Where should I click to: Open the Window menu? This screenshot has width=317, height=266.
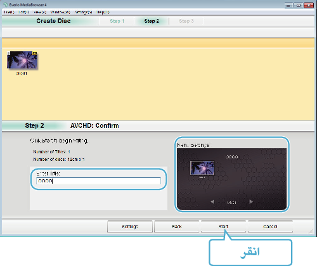coord(60,12)
